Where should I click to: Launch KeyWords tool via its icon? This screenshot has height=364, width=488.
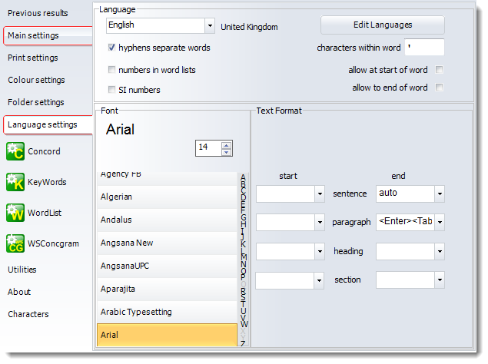point(15,183)
